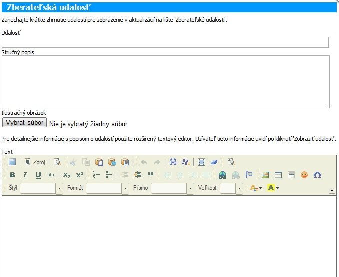Toggle Zdroj source view button

tap(35, 162)
